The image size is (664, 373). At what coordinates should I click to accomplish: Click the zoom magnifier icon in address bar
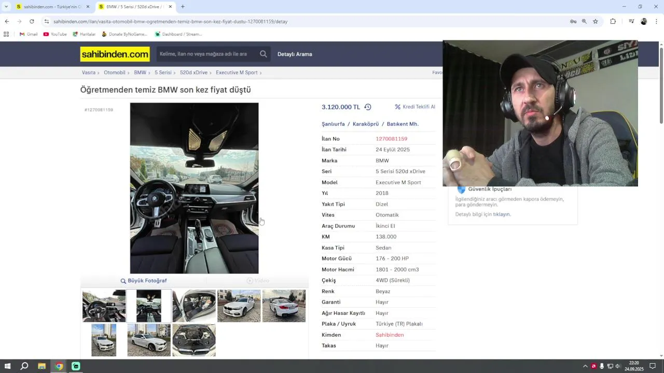point(584,21)
